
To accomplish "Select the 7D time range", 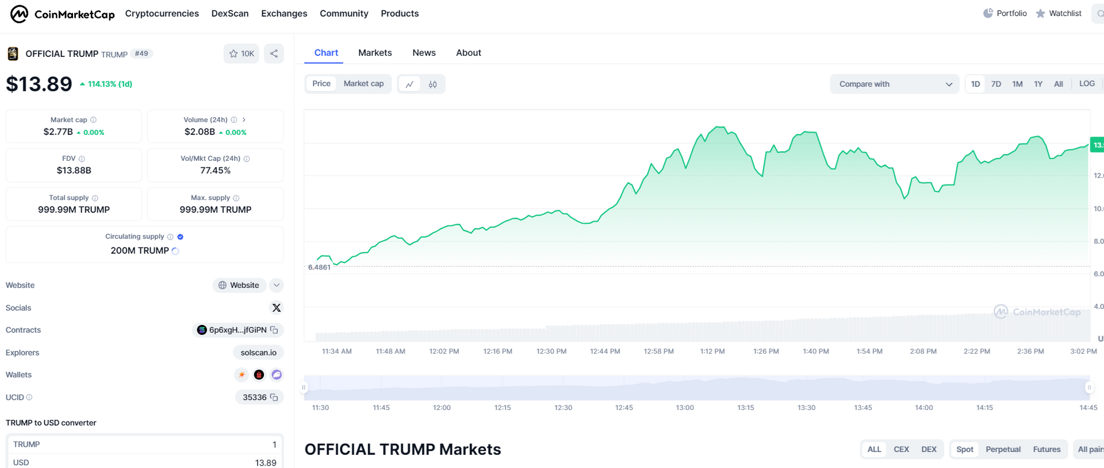I will click(x=996, y=84).
